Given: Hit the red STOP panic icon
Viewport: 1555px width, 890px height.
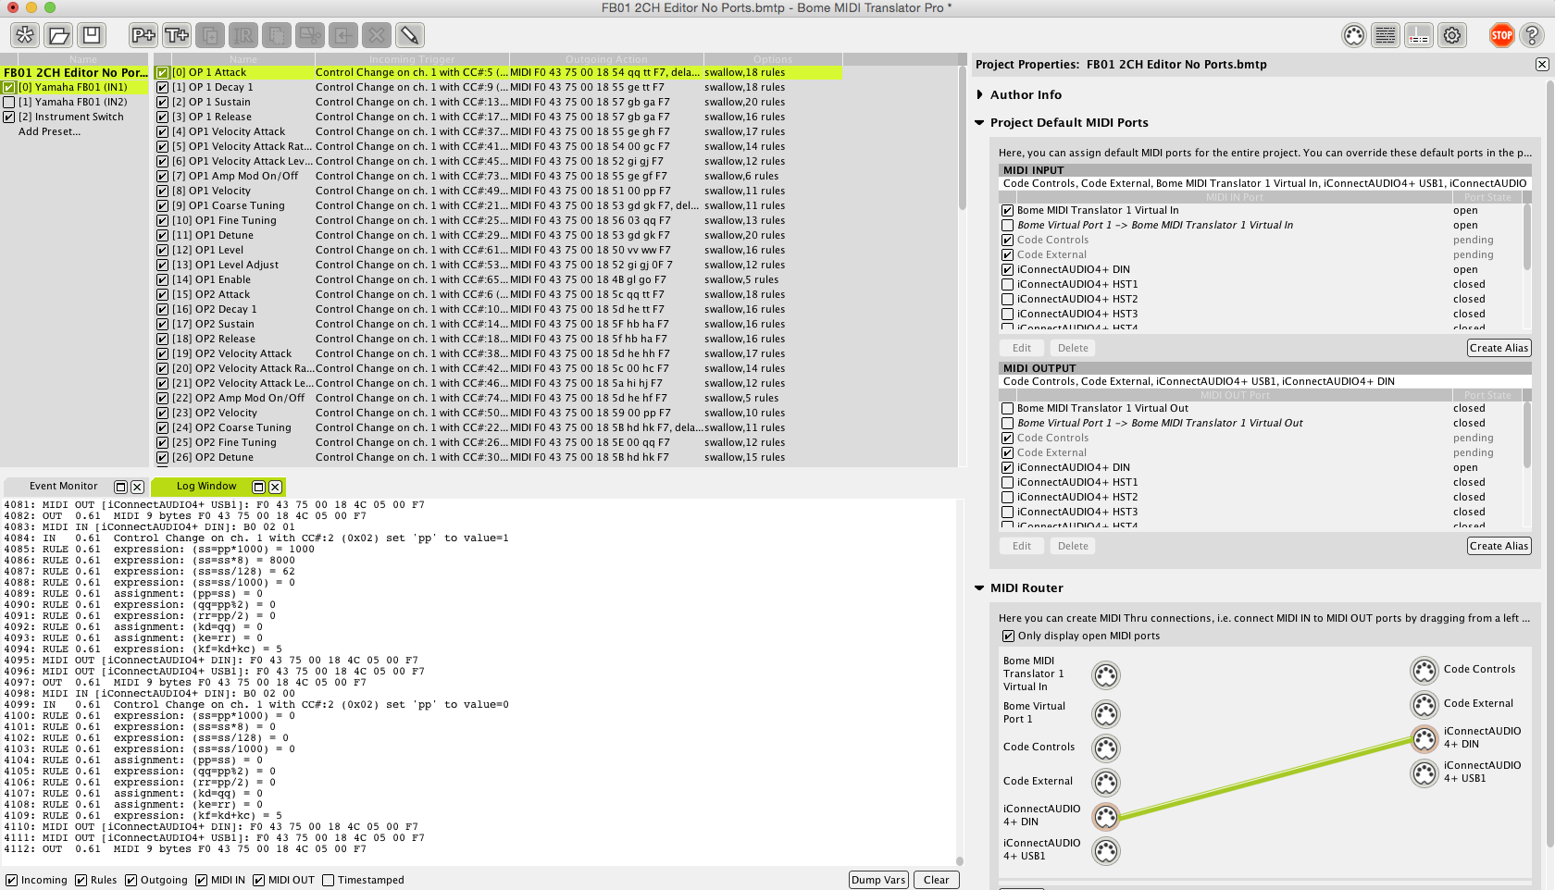Looking at the screenshot, I should coord(1502,35).
